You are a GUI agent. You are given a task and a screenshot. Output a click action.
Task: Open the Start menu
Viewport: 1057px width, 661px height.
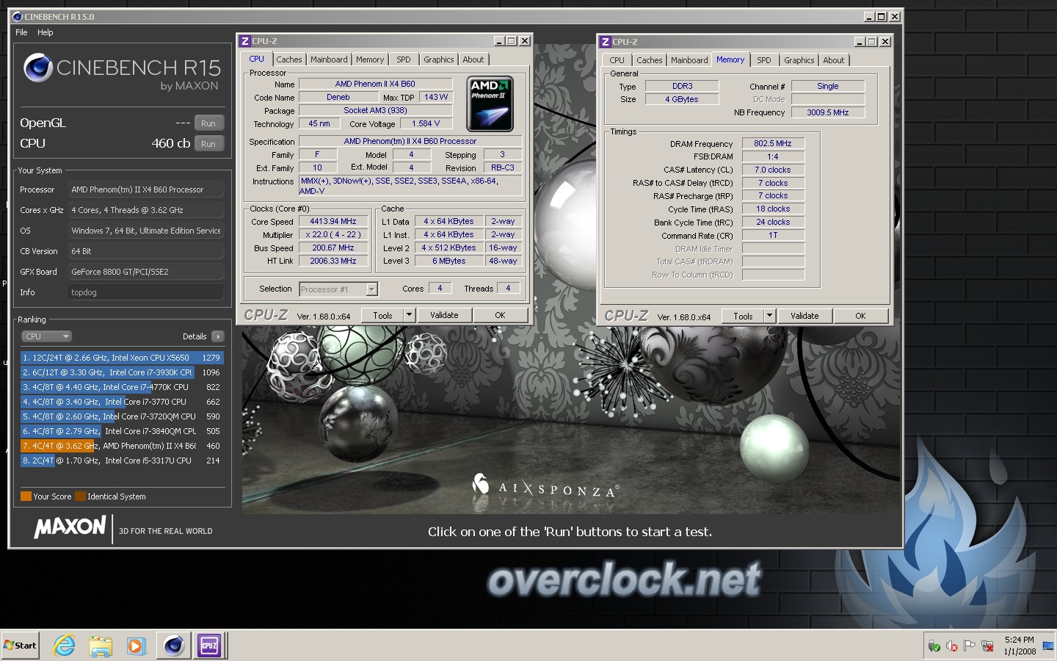pos(21,646)
